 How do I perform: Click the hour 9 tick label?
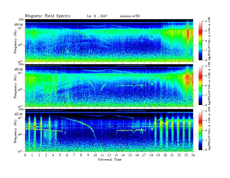pos(88,155)
